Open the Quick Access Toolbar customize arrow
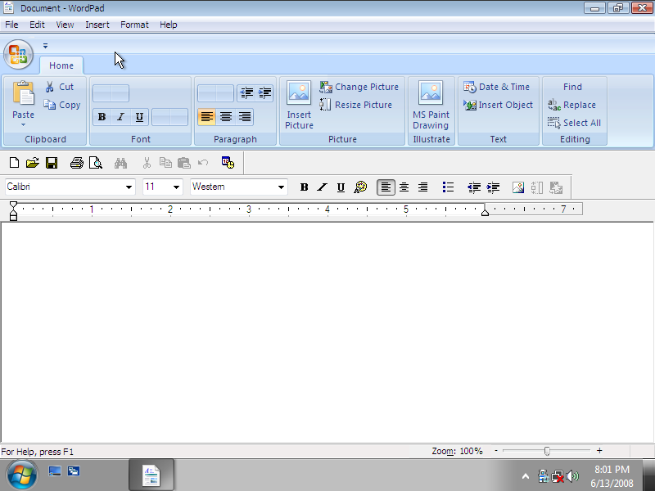This screenshot has width=655, height=491. click(x=45, y=46)
